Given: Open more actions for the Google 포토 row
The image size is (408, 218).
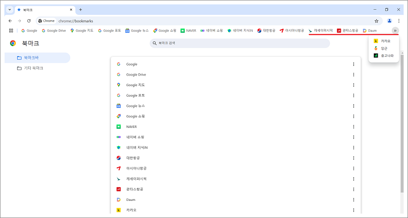Looking at the screenshot, I should pyautogui.click(x=353, y=95).
